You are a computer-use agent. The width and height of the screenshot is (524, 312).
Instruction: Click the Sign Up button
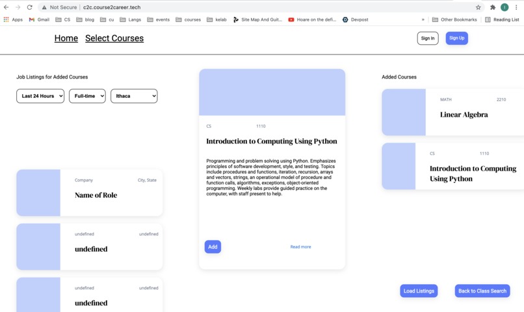(x=457, y=38)
